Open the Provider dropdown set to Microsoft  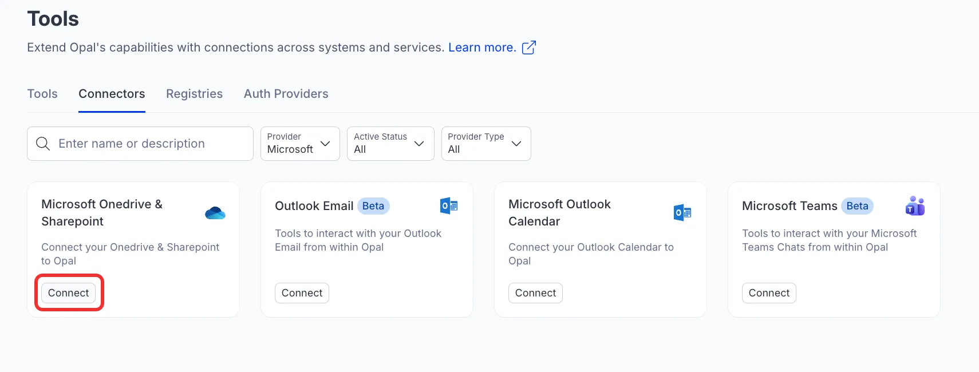point(300,144)
